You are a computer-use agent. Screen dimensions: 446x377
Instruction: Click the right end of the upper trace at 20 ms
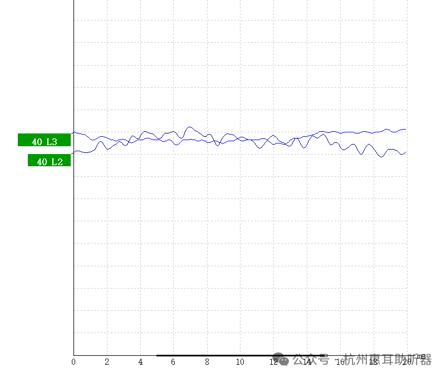405,130
